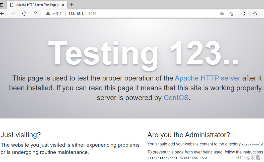
Task: Open the favorites list icon
Action: (x=255, y=14)
